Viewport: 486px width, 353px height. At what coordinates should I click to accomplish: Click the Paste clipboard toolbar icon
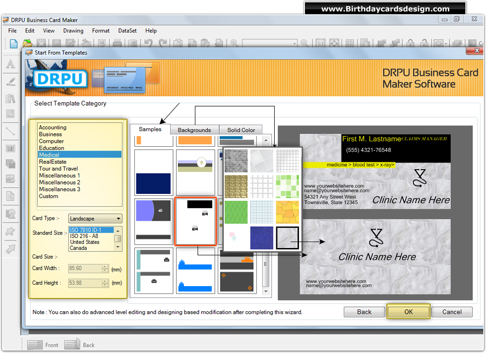pyautogui.click(x=204, y=43)
